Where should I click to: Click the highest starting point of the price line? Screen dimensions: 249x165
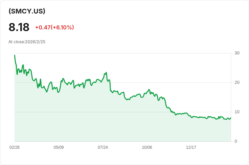[x=15, y=55]
